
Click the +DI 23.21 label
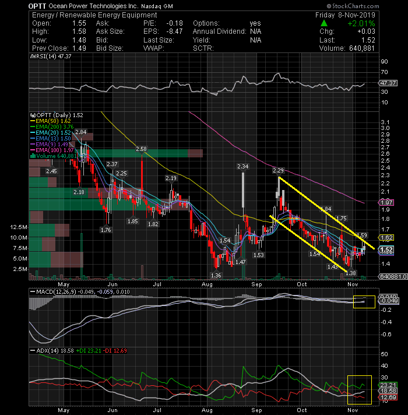coord(89,351)
